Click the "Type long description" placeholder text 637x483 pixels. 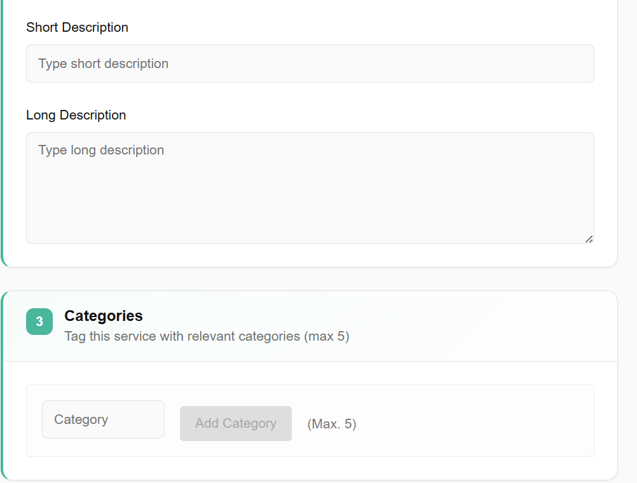tap(101, 150)
